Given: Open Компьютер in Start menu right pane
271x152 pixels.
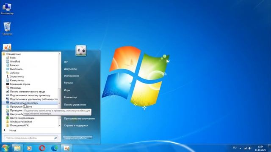Looking at the screenshot, I should pos(70,98).
